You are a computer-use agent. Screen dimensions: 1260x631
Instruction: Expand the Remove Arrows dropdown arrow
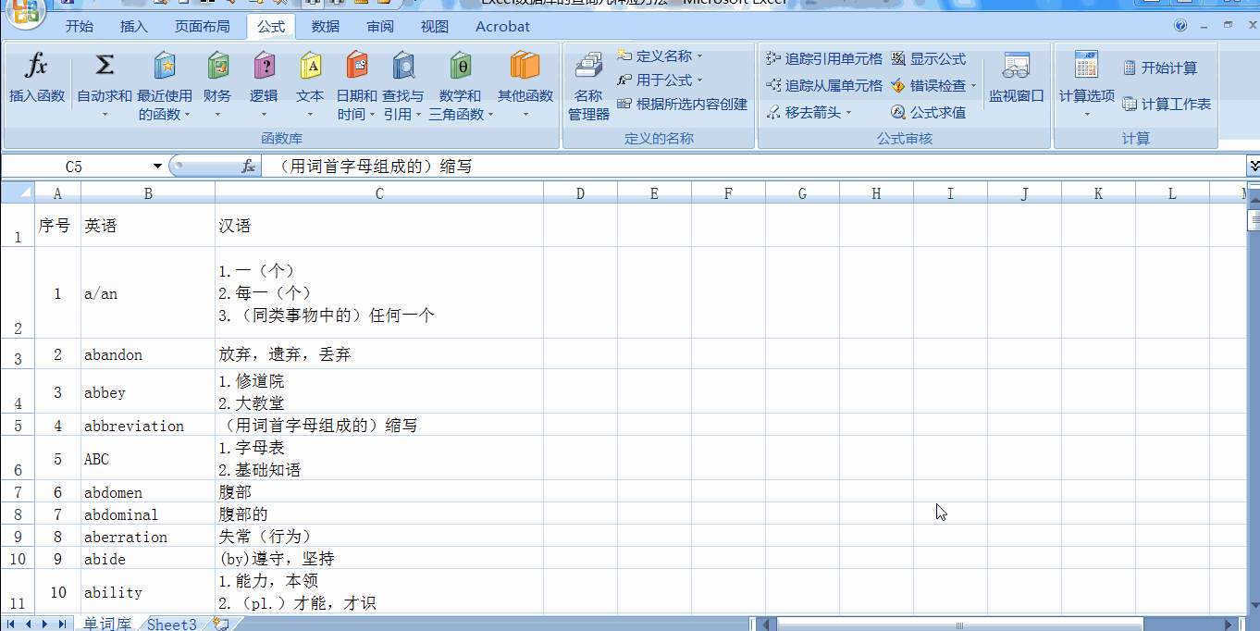click(x=848, y=113)
